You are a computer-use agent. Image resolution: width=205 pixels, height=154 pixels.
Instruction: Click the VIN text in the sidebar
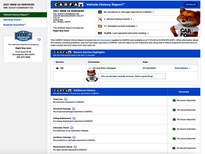(18, 8)
